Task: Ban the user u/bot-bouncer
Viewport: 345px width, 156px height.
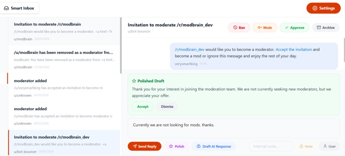Action: (239, 27)
